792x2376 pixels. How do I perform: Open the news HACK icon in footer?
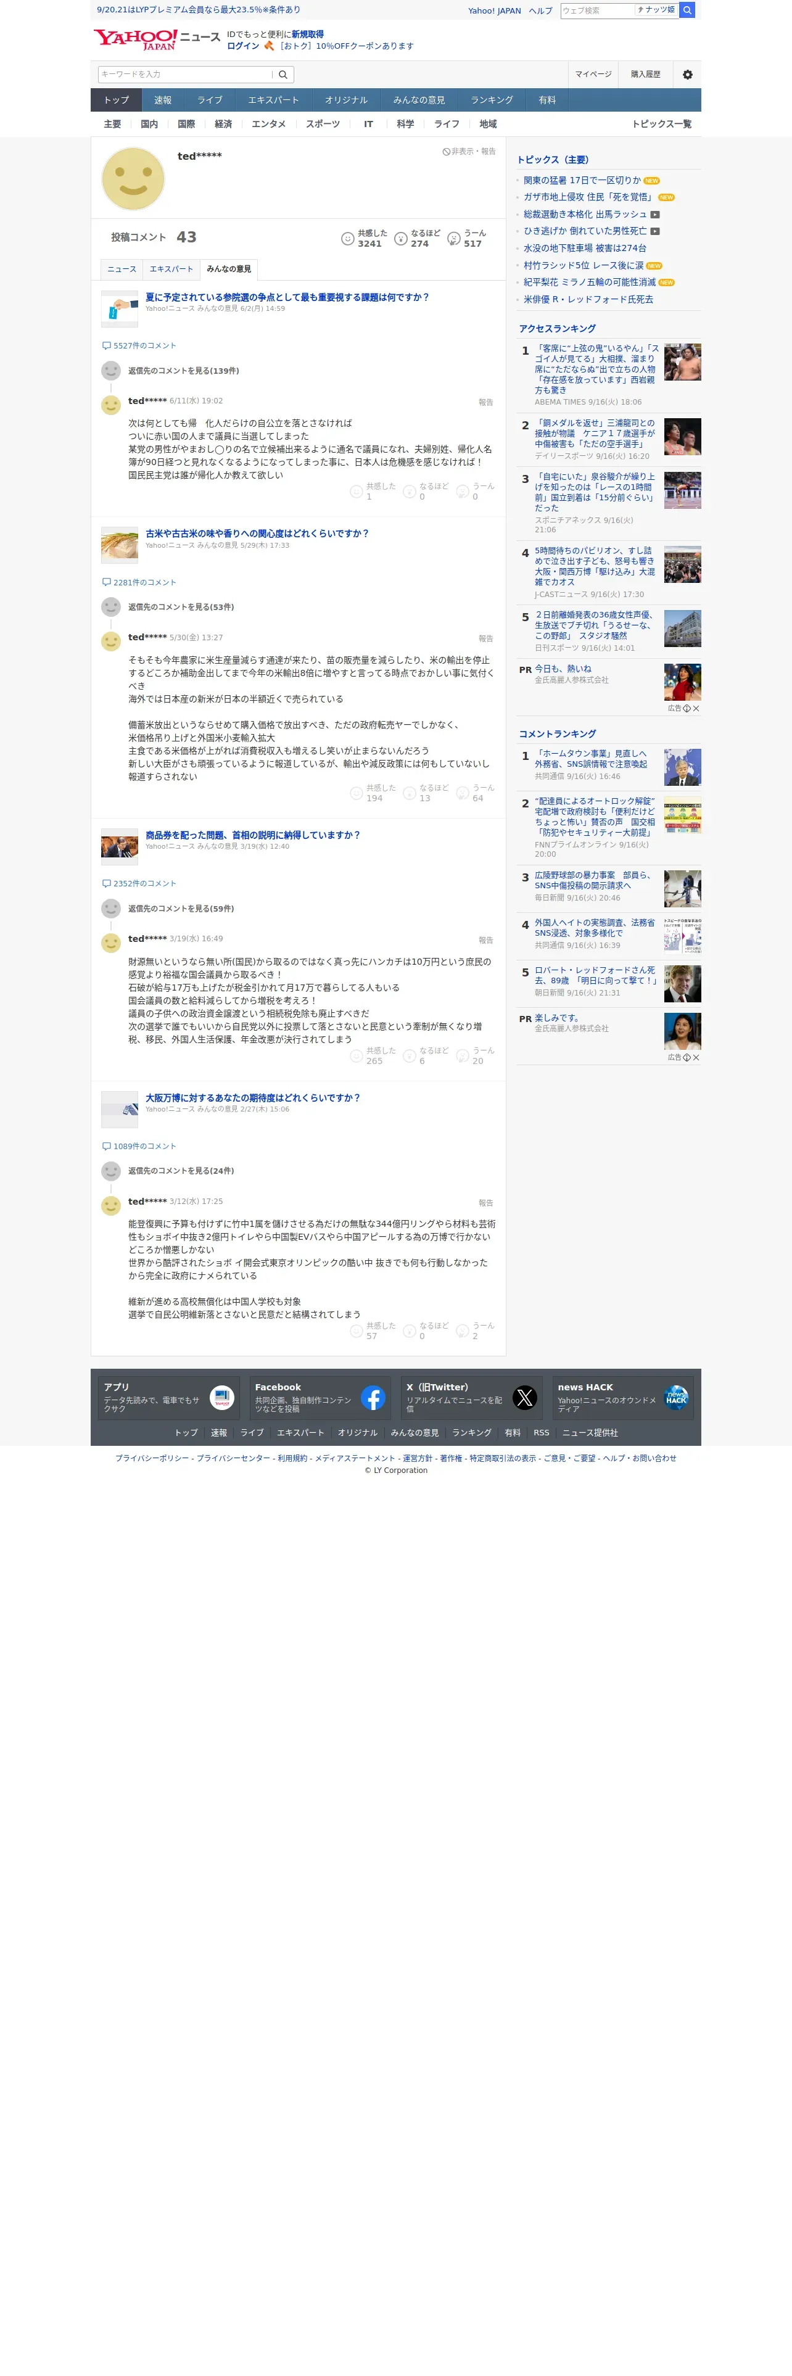coord(676,1398)
